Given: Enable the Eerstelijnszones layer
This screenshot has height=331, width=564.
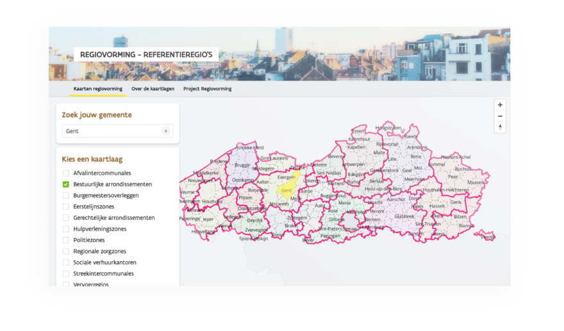Looking at the screenshot, I should coord(66,207).
